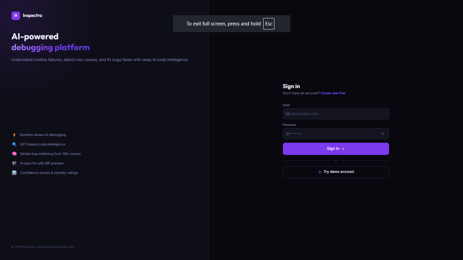463x260 pixels.
Task: Click the envelope icon in the Email field
Action: (x=288, y=114)
